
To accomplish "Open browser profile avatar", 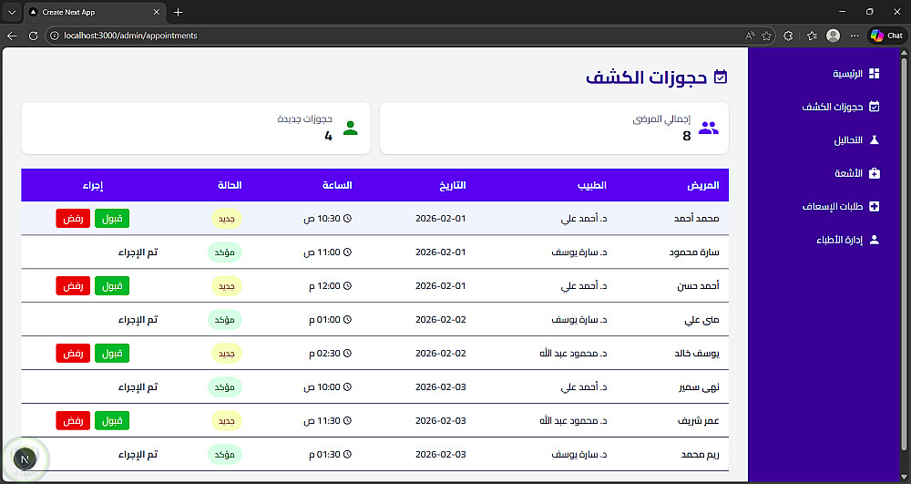I will coord(834,36).
